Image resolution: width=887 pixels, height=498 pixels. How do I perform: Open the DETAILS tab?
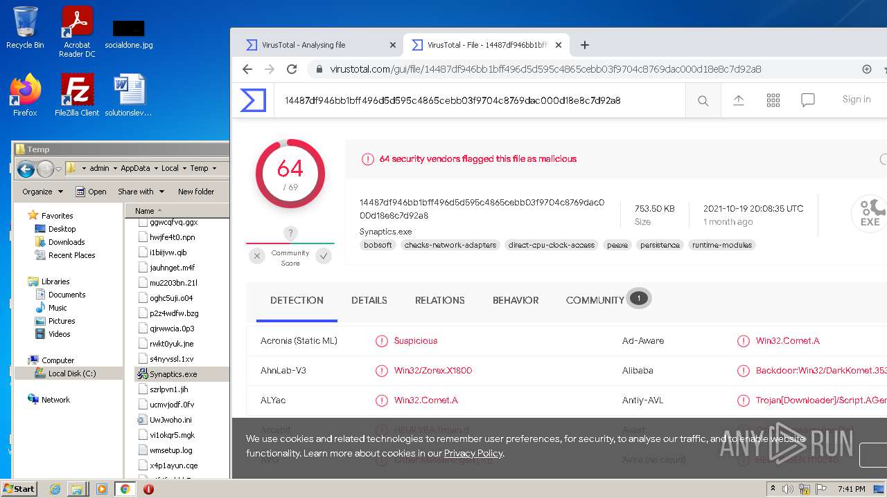click(x=369, y=300)
